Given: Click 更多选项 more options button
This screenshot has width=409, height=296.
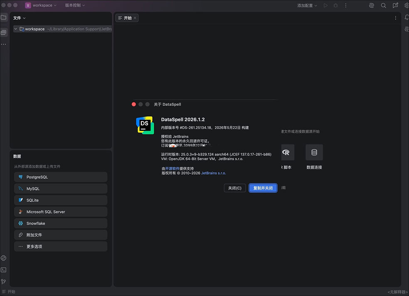Looking at the screenshot, I should [61, 247].
